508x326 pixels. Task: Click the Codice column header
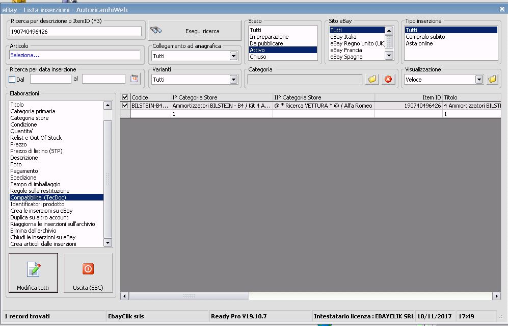(150, 97)
